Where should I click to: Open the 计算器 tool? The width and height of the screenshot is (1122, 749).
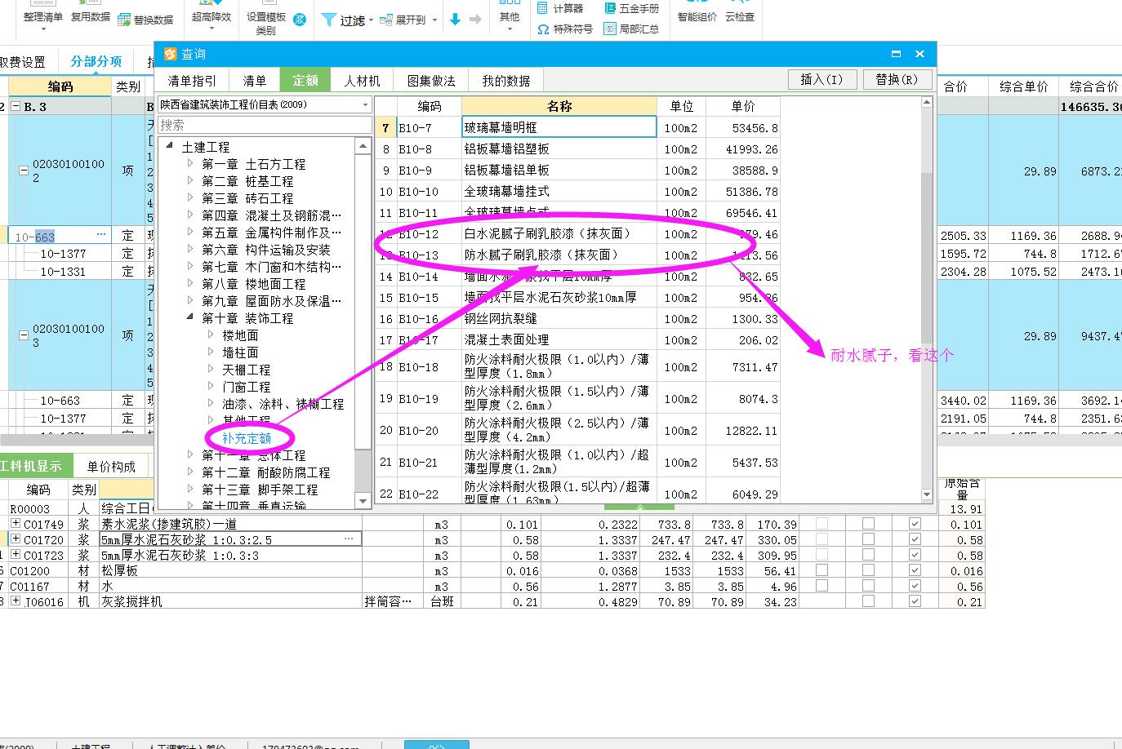pyautogui.click(x=560, y=8)
